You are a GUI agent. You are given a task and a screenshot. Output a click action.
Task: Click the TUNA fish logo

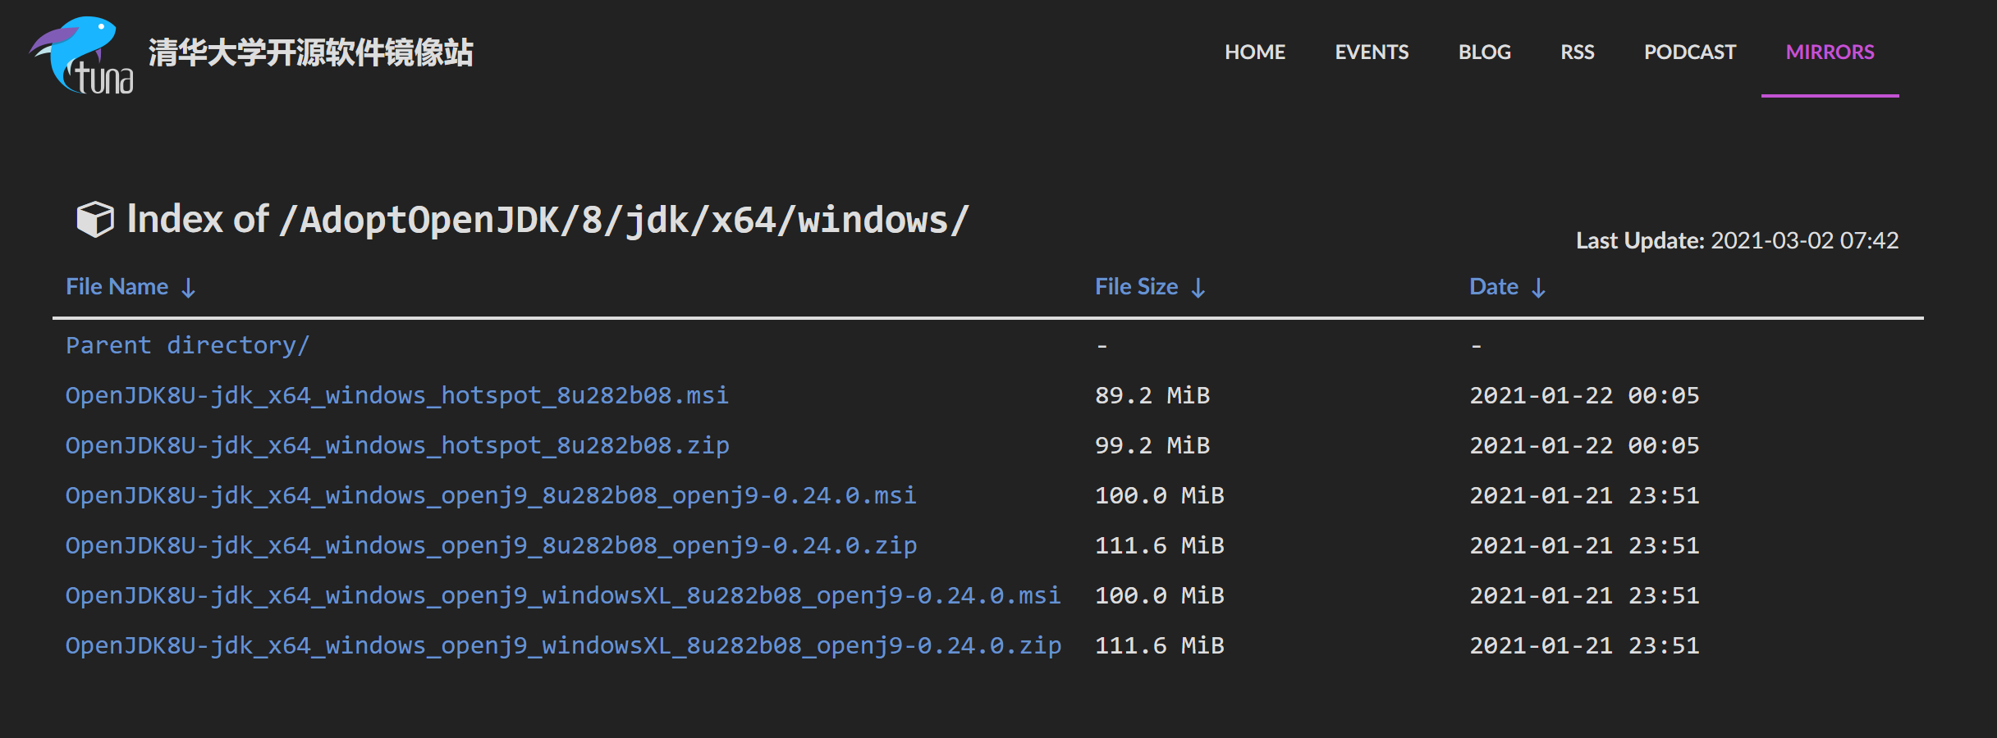[x=81, y=55]
